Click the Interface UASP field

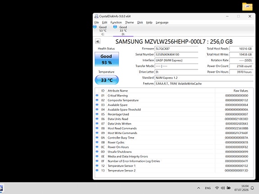(x=177, y=60)
